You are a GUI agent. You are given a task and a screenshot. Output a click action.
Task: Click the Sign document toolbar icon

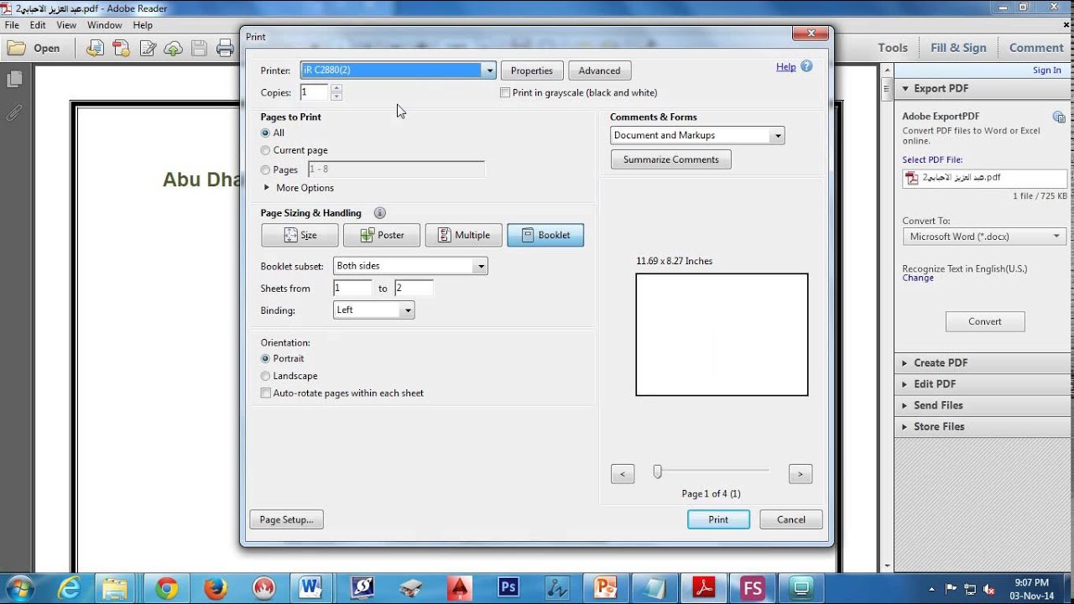pos(148,48)
